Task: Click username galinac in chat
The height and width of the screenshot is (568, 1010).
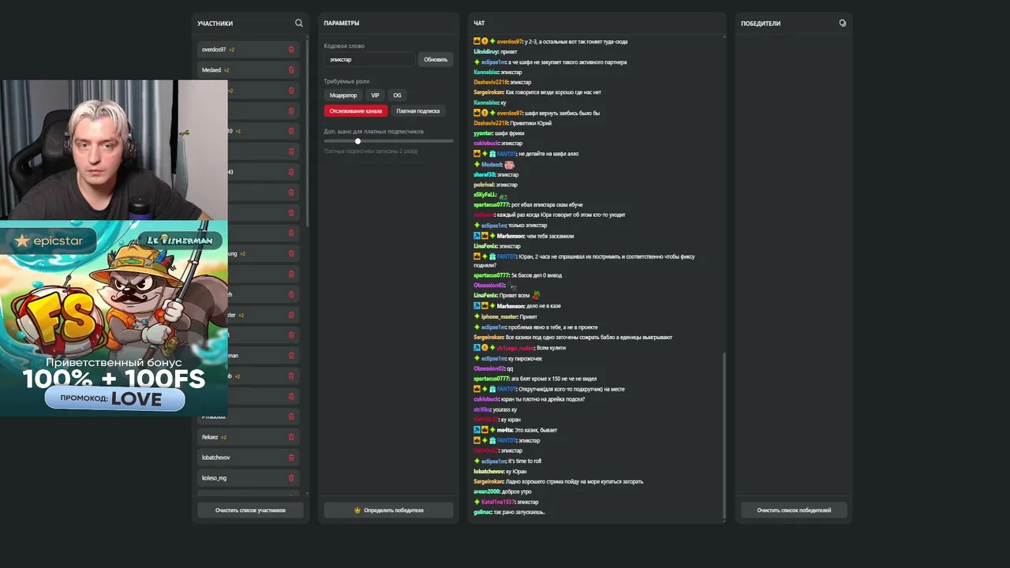Action: pos(483,512)
